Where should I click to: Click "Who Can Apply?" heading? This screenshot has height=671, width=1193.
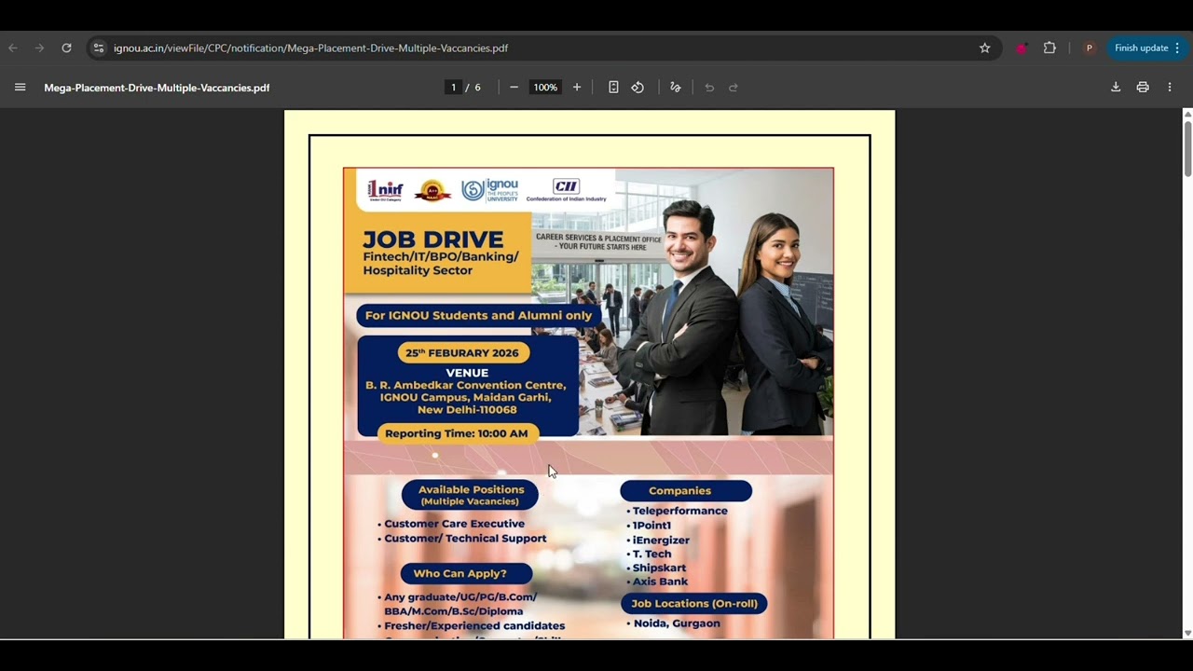[x=466, y=573]
